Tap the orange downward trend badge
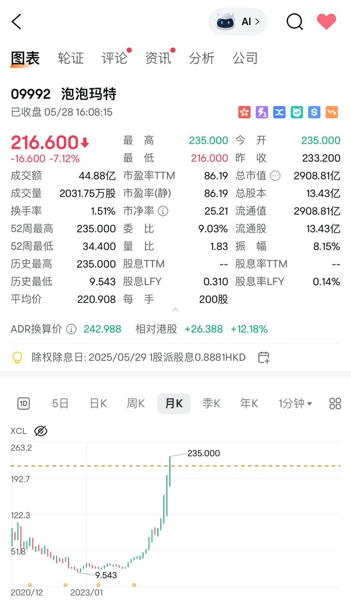 point(332,112)
